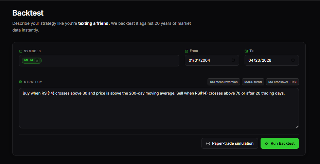The image size is (320, 164).
Task: Click the calendar icon beside To label
Action: [246, 51]
